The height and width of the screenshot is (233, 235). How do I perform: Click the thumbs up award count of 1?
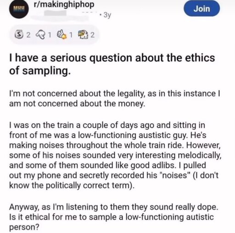coord(71,35)
